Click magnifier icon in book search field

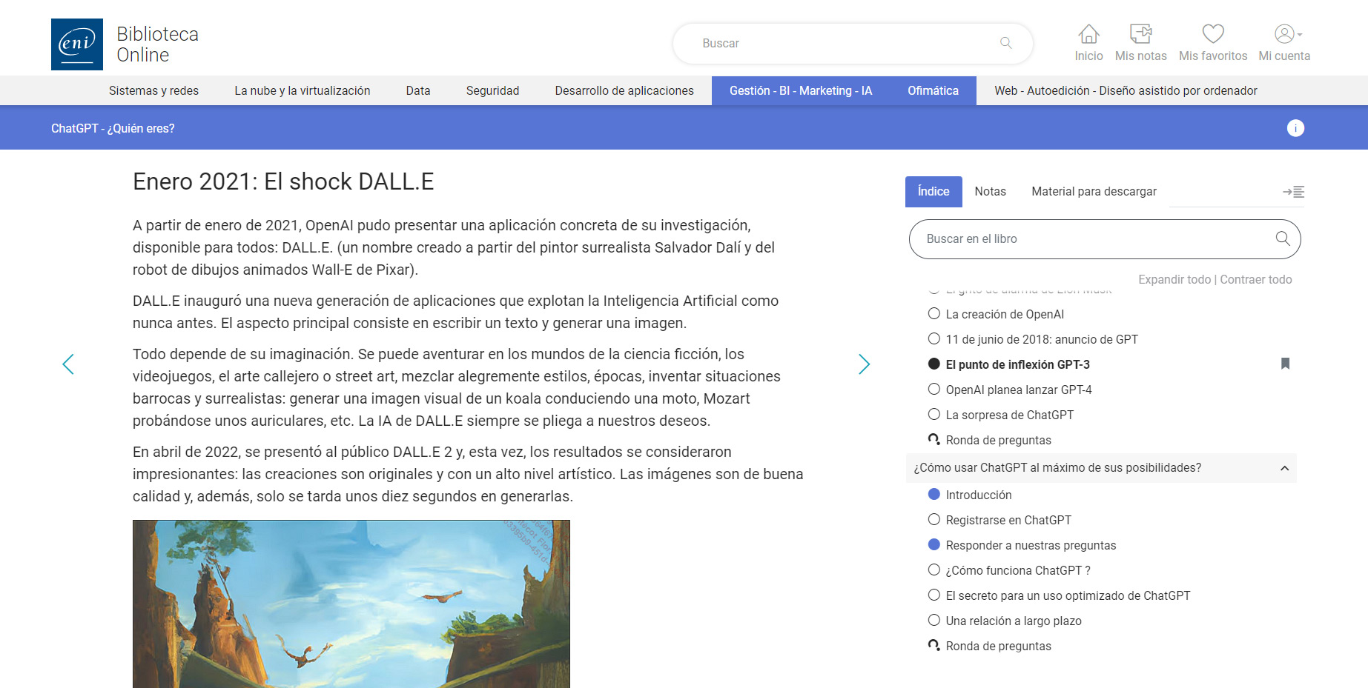pos(1283,238)
